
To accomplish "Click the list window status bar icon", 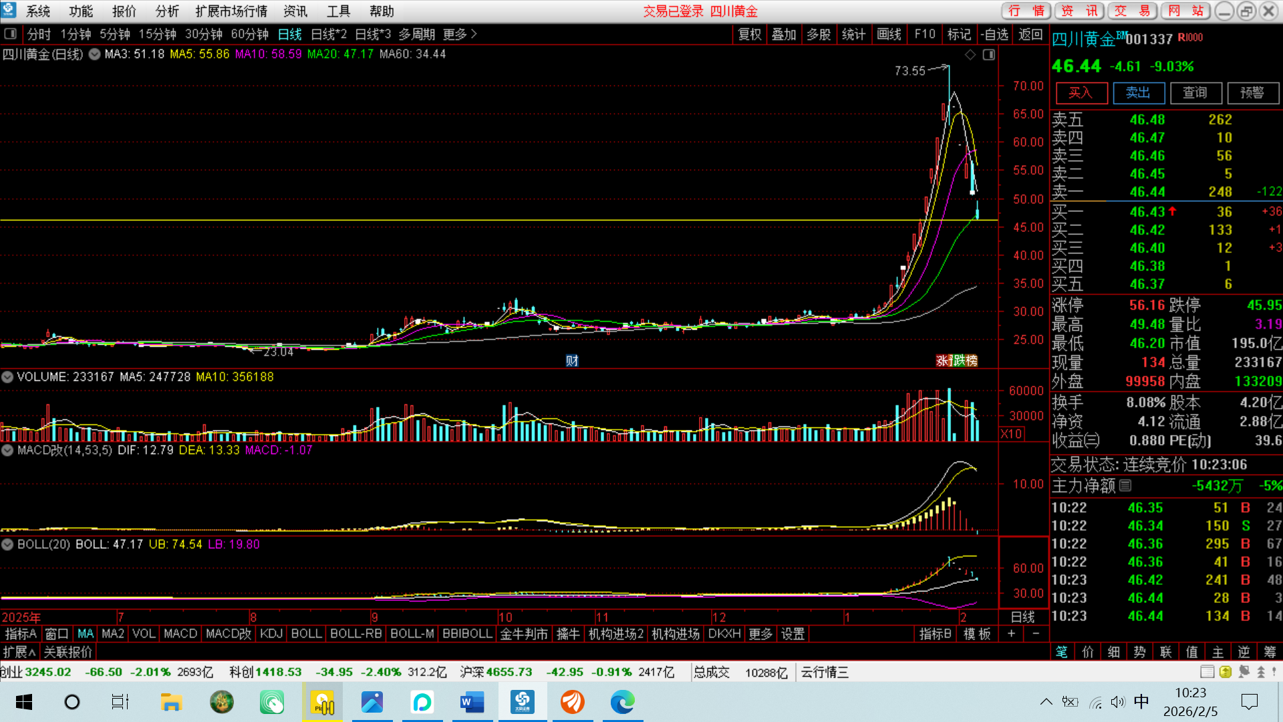I will tap(1207, 672).
